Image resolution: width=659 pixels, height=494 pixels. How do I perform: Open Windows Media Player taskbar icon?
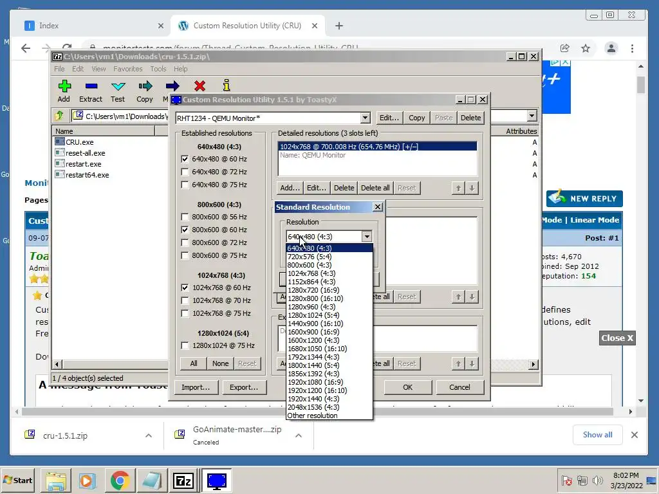click(88, 480)
